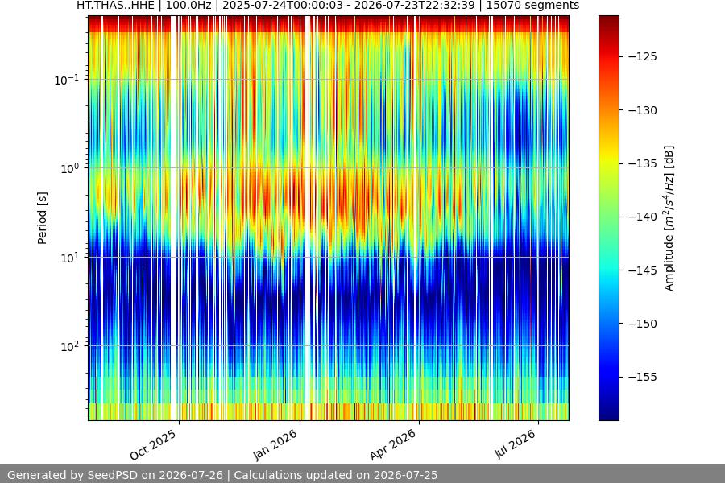The height and width of the screenshot is (483, 725).
Task: Click the 'Jan 2026' x-axis date label
Action: (x=275, y=444)
